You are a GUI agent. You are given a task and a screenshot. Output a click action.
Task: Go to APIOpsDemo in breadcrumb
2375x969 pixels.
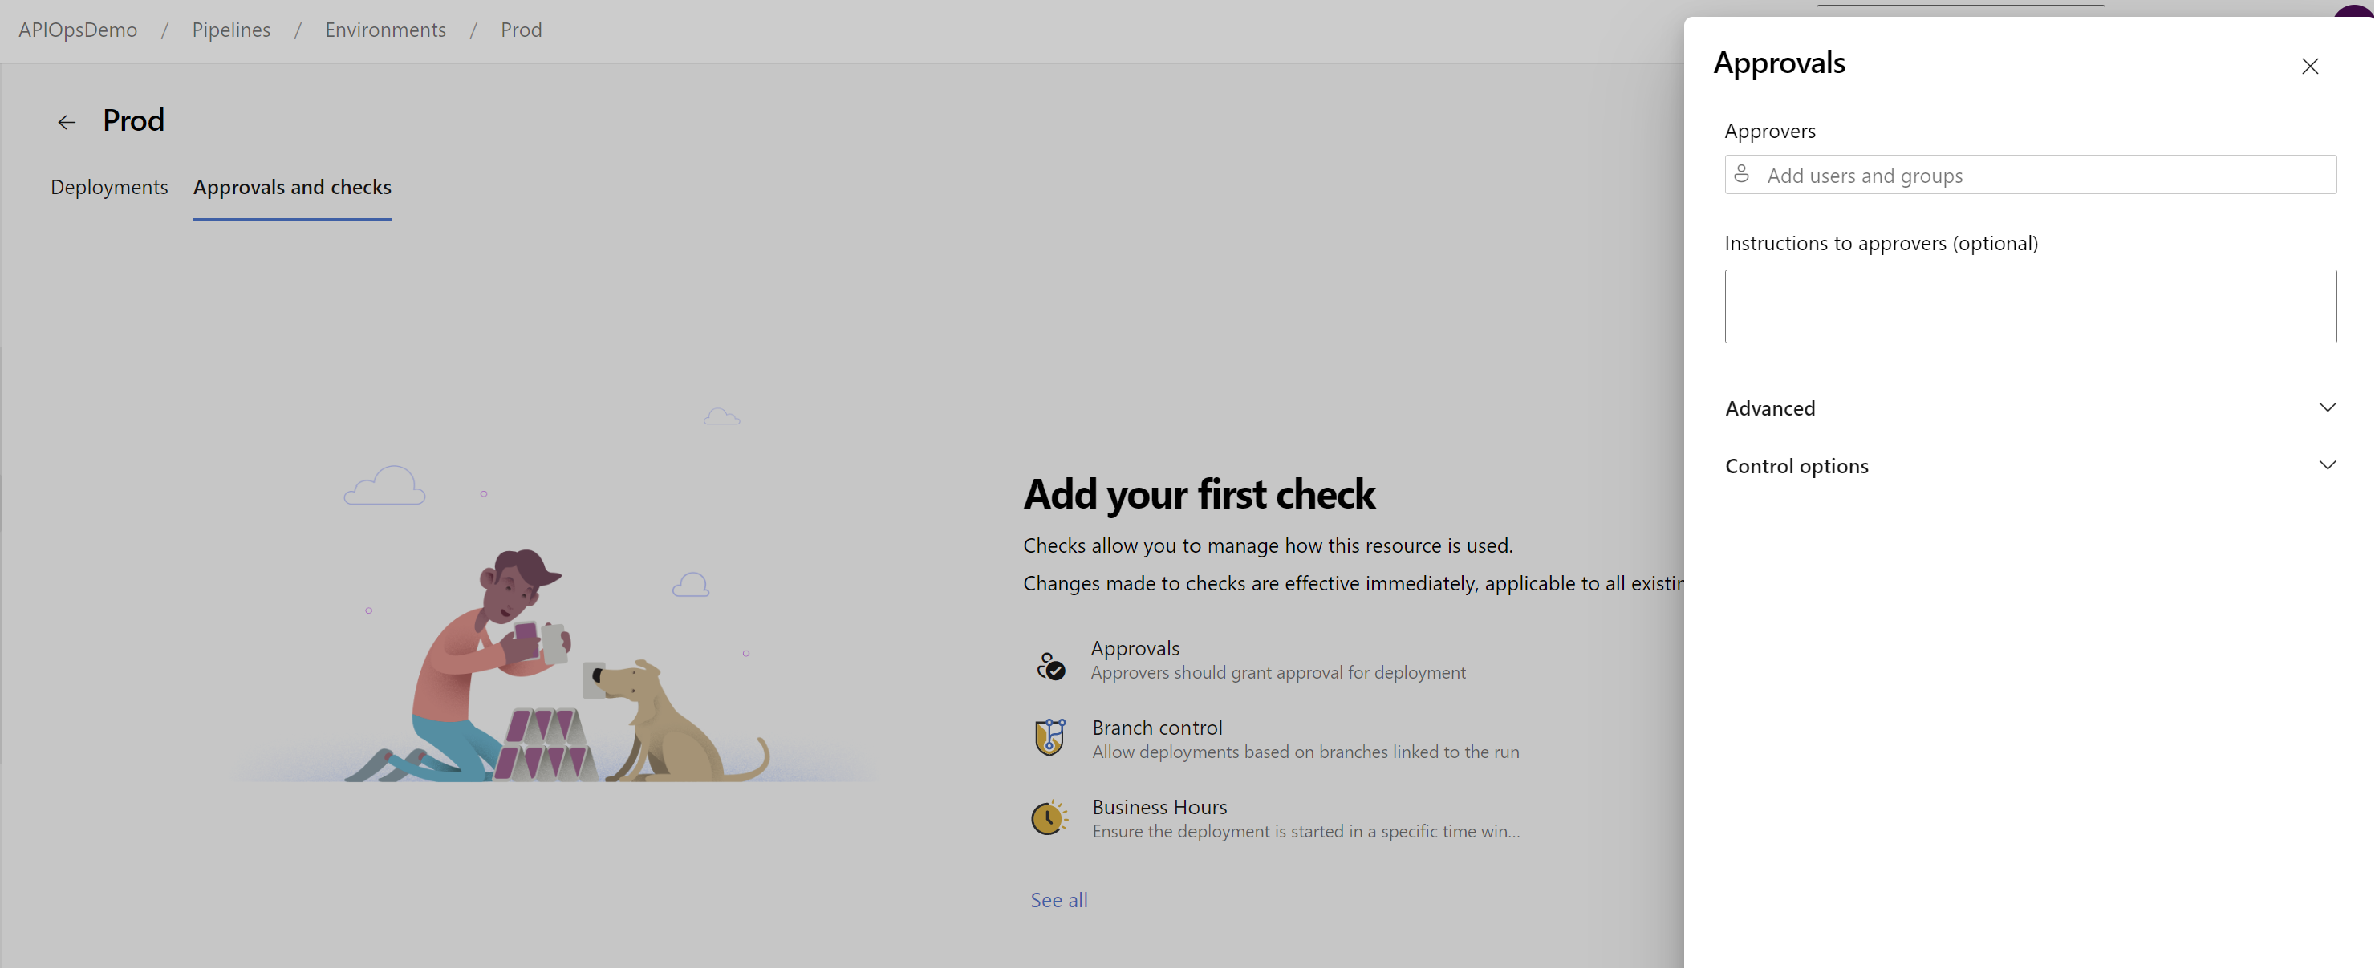coord(78,30)
